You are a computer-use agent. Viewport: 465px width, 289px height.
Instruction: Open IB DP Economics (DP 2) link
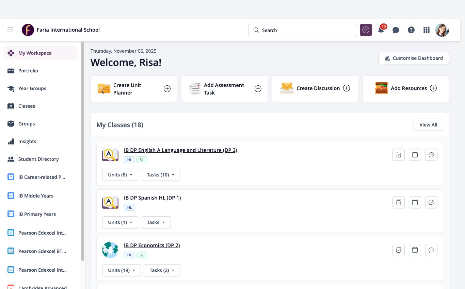152,245
